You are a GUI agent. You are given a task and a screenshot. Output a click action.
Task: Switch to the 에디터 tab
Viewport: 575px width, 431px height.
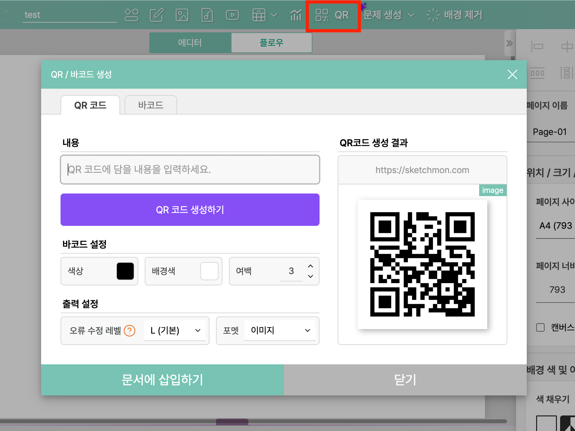pos(190,43)
